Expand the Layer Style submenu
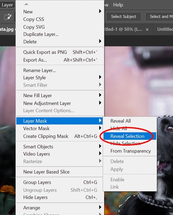 tap(60, 78)
